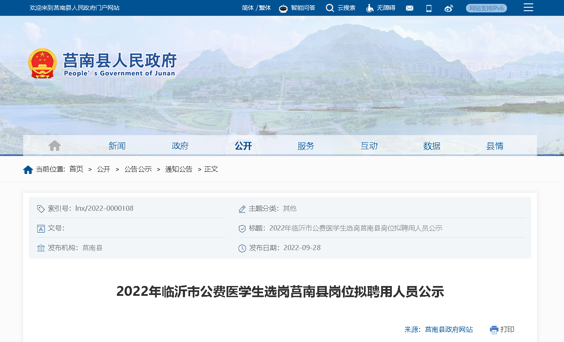The height and width of the screenshot is (342, 564).
Task: Switch to the 数据 navigation tab
Action: coord(432,146)
